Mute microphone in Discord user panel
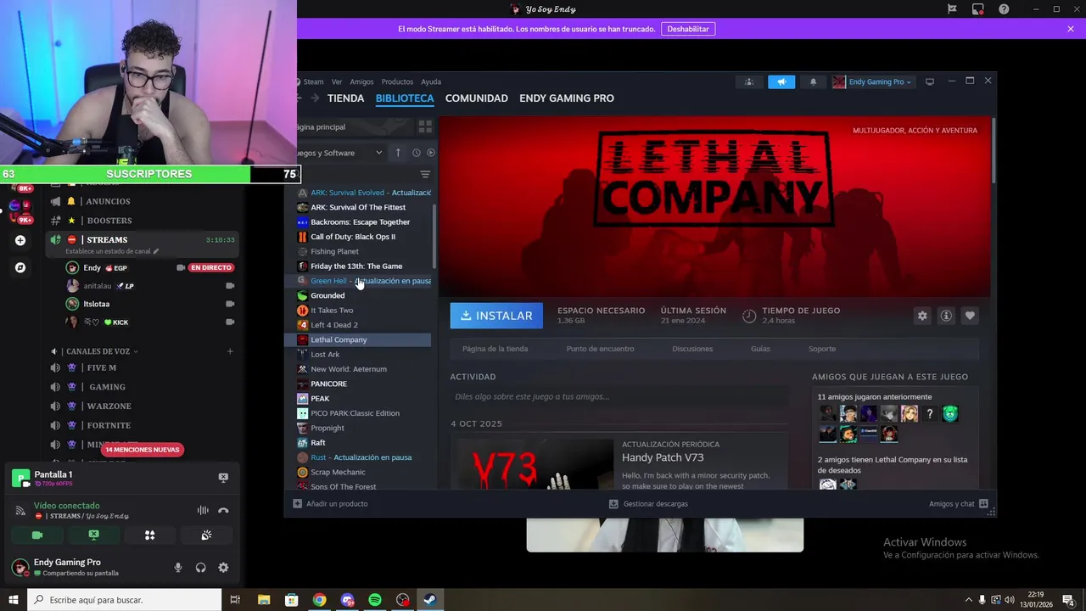The width and height of the screenshot is (1086, 611). pyautogui.click(x=178, y=568)
